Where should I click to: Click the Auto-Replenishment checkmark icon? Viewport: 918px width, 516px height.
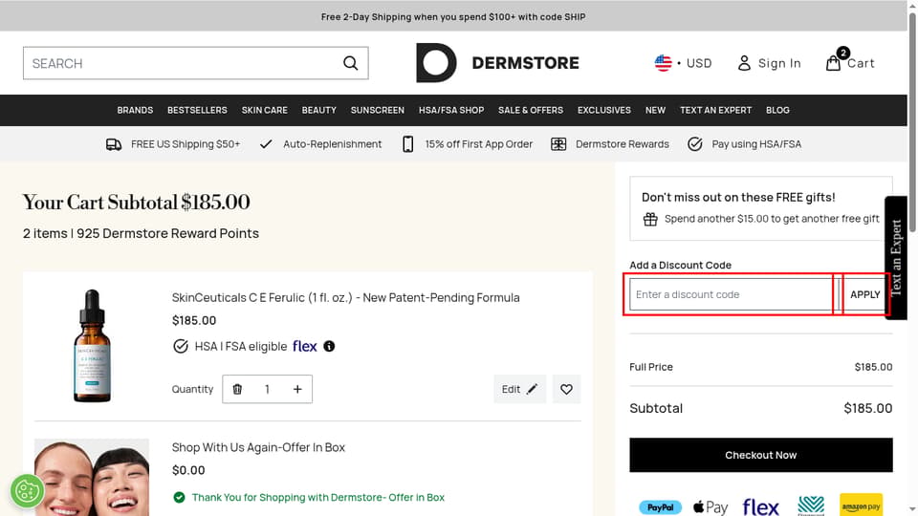point(266,144)
